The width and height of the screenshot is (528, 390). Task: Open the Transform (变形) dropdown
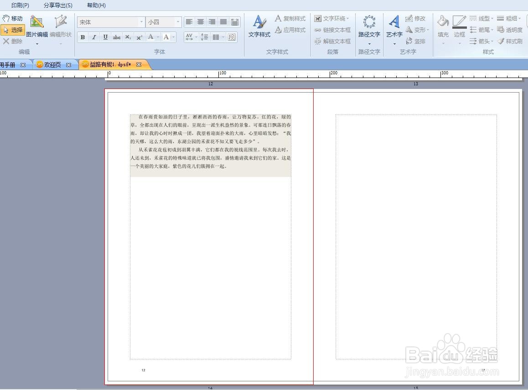417,30
